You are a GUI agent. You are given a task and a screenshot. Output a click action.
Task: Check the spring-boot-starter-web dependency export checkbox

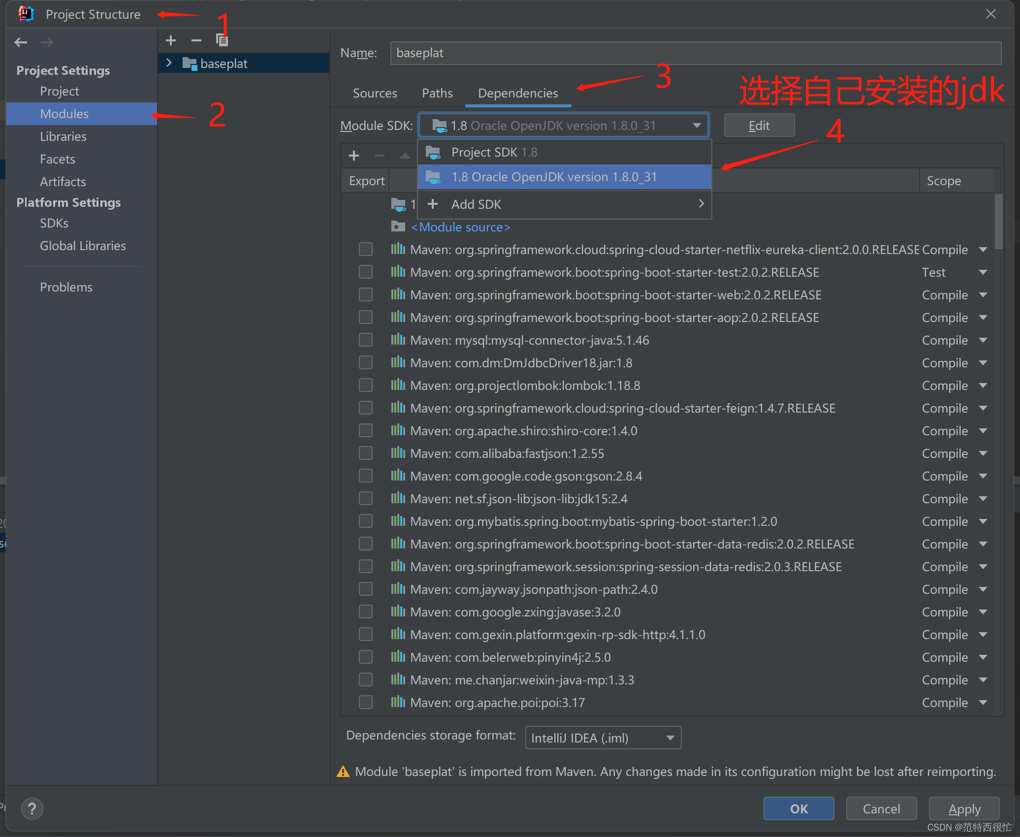click(366, 294)
